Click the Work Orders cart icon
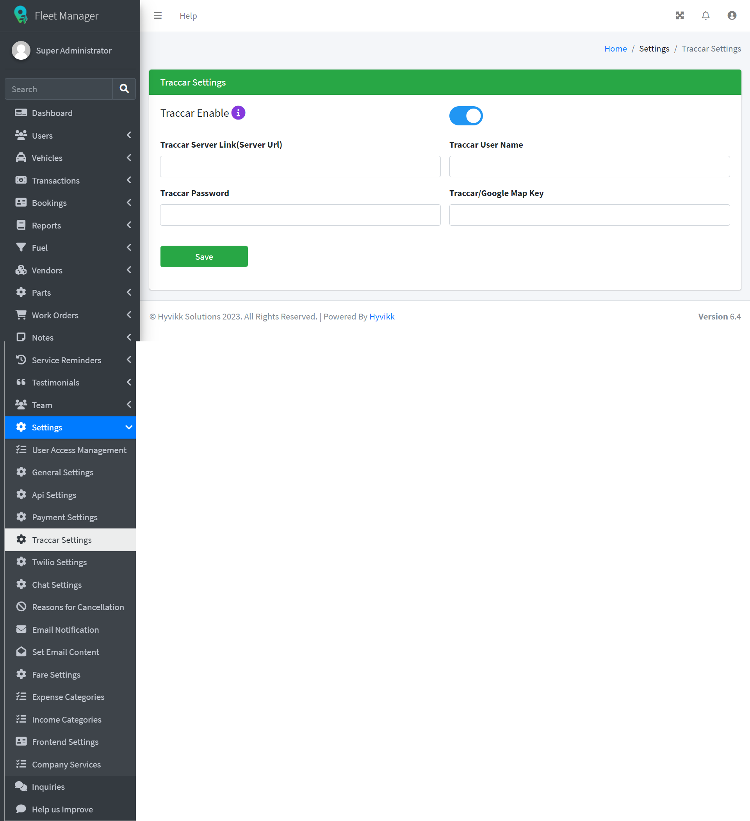The width and height of the screenshot is (750, 821). coord(21,315)
